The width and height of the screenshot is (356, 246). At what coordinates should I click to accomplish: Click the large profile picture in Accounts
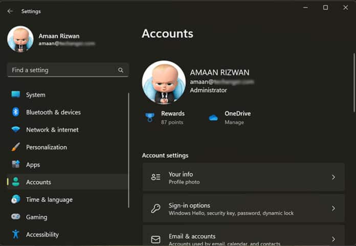[x=164, y=82]
